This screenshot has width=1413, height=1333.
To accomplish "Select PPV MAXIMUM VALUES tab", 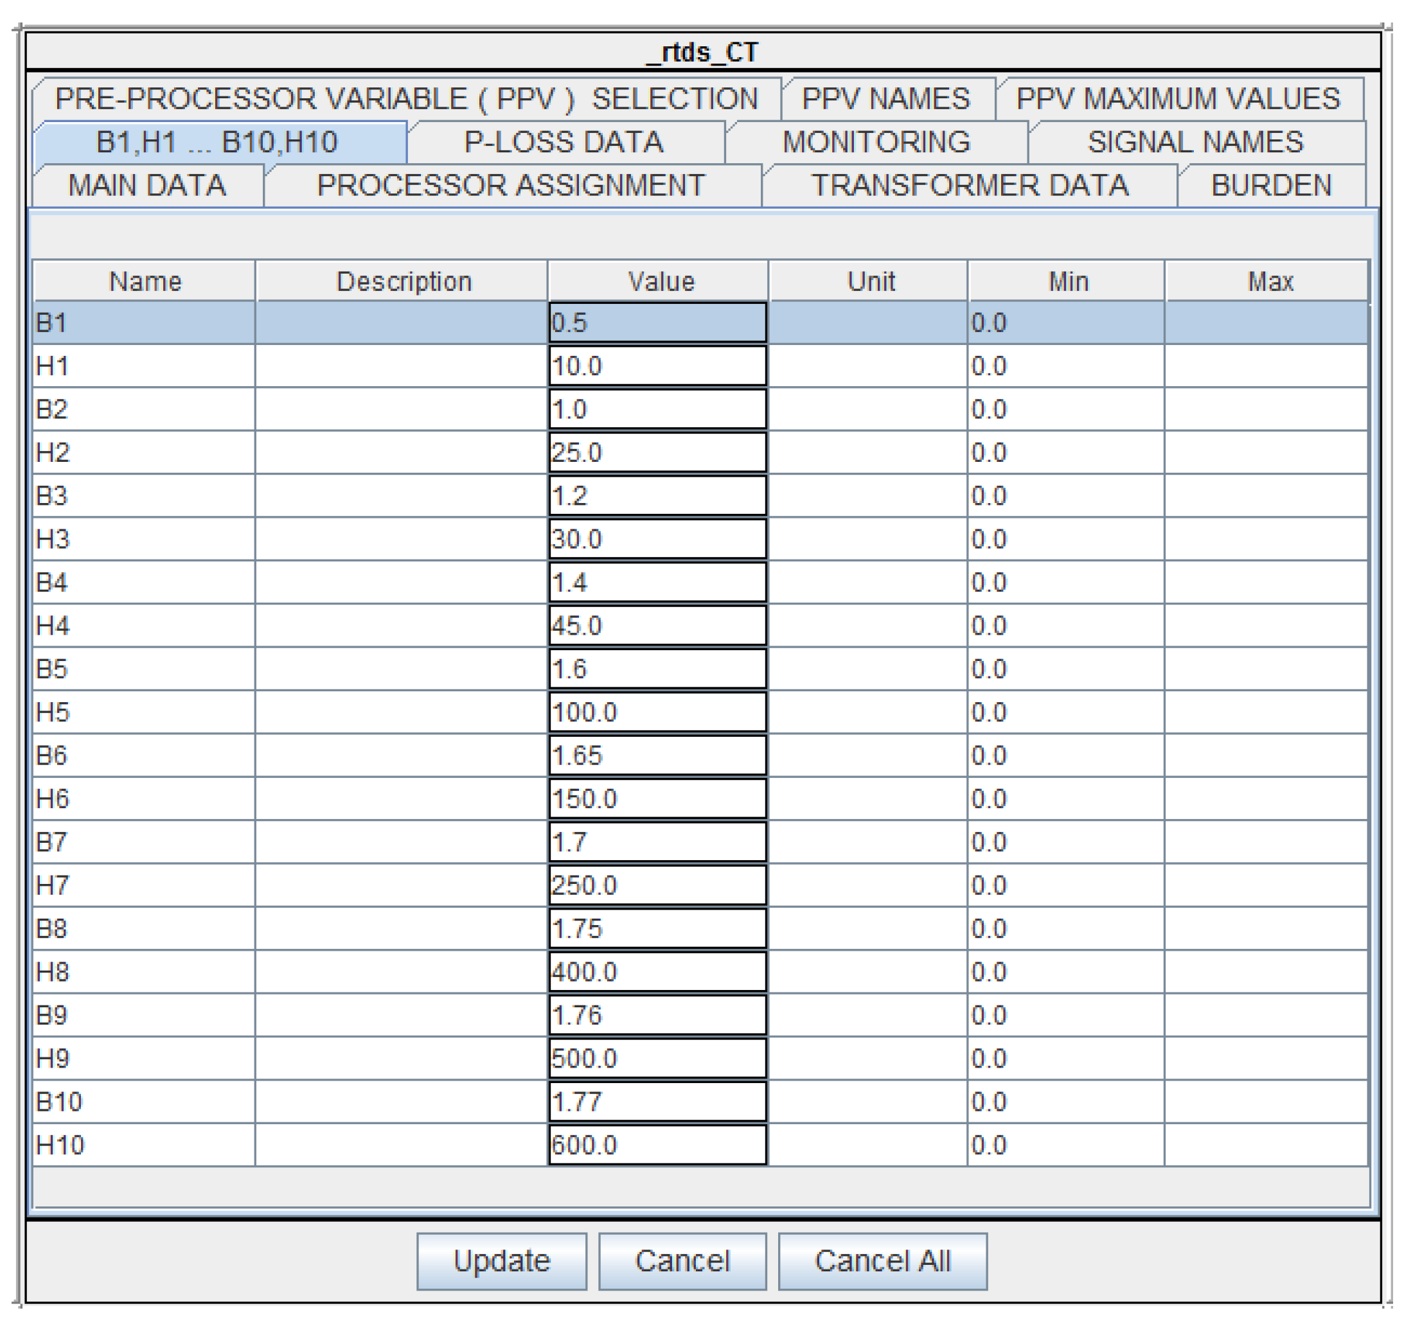I will click(1179, 99).
